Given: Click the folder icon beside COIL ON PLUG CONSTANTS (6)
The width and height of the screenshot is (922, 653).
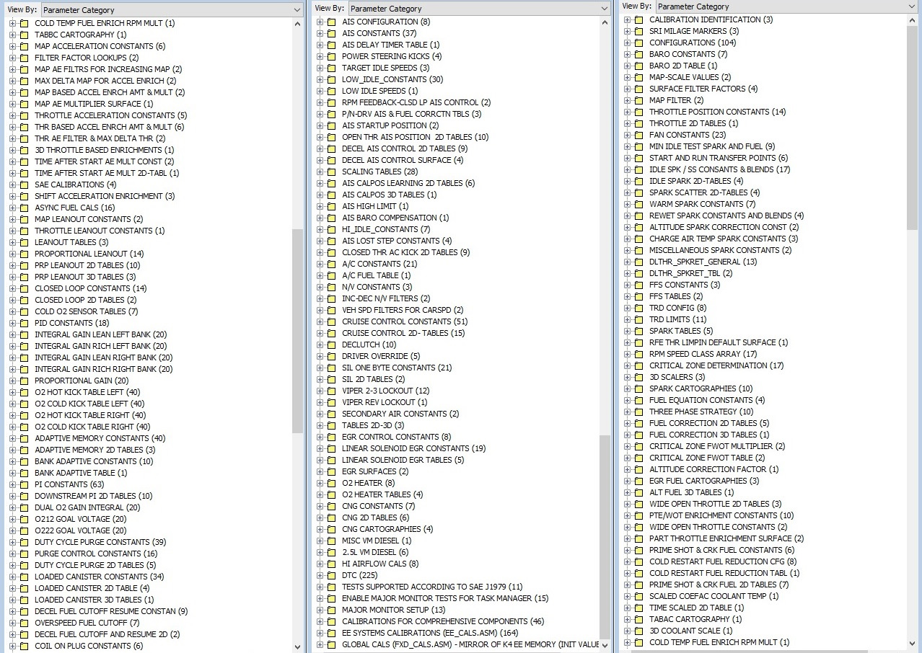Looking at the screenshot, I should click(x=24, y=646).
